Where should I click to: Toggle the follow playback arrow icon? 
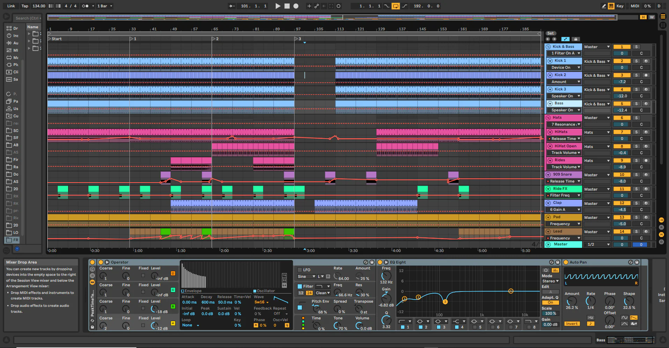tap(231, 6)
